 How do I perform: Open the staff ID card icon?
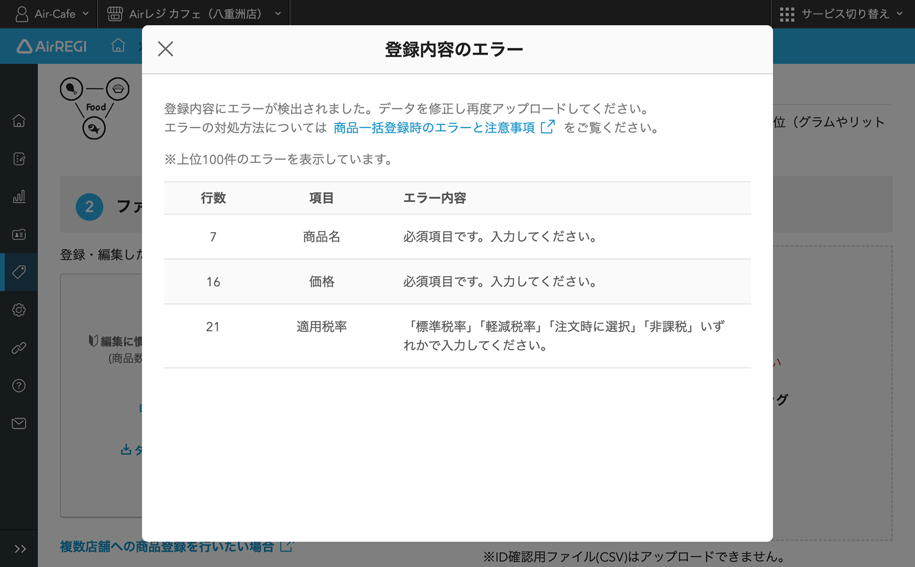pos(19,234)
